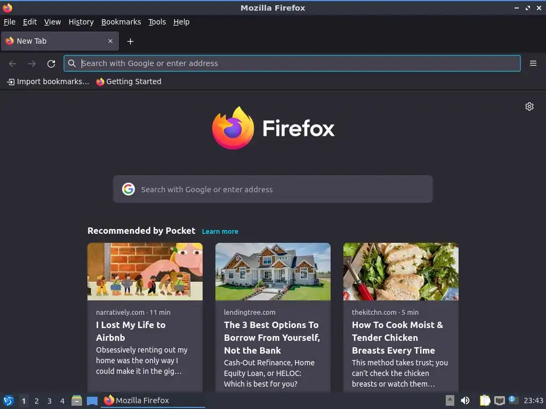Click the Google logo in page search box
The width and height of the screenshot is (546, 409).
(128, 189)
